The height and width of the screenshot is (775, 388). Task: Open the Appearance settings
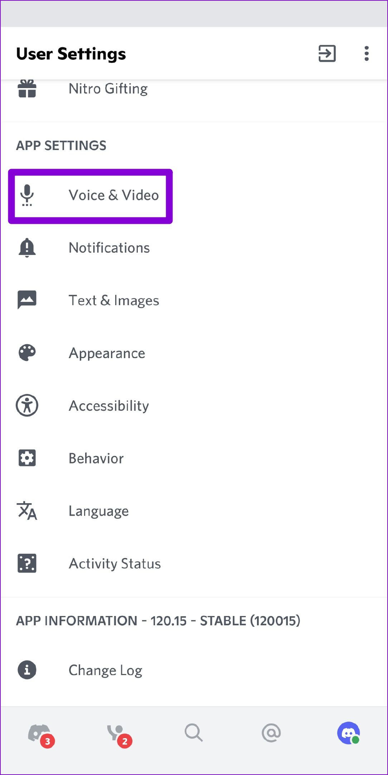pyautogui.click(x=107, y=353)
